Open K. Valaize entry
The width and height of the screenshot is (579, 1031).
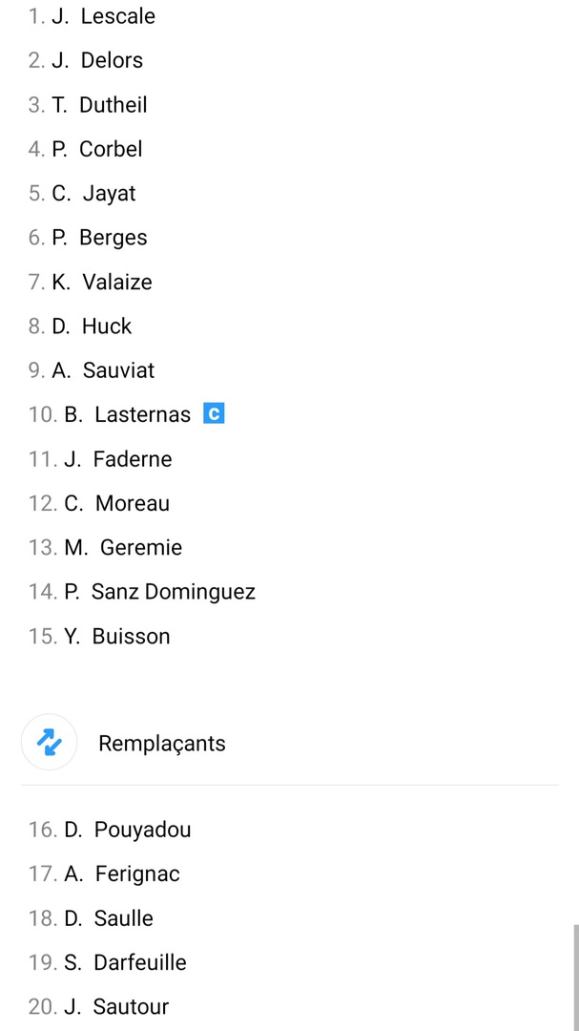click(x=102, y=282)
